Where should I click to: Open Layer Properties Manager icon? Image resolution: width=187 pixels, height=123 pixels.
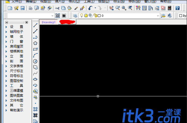click(x=75, y=16)
